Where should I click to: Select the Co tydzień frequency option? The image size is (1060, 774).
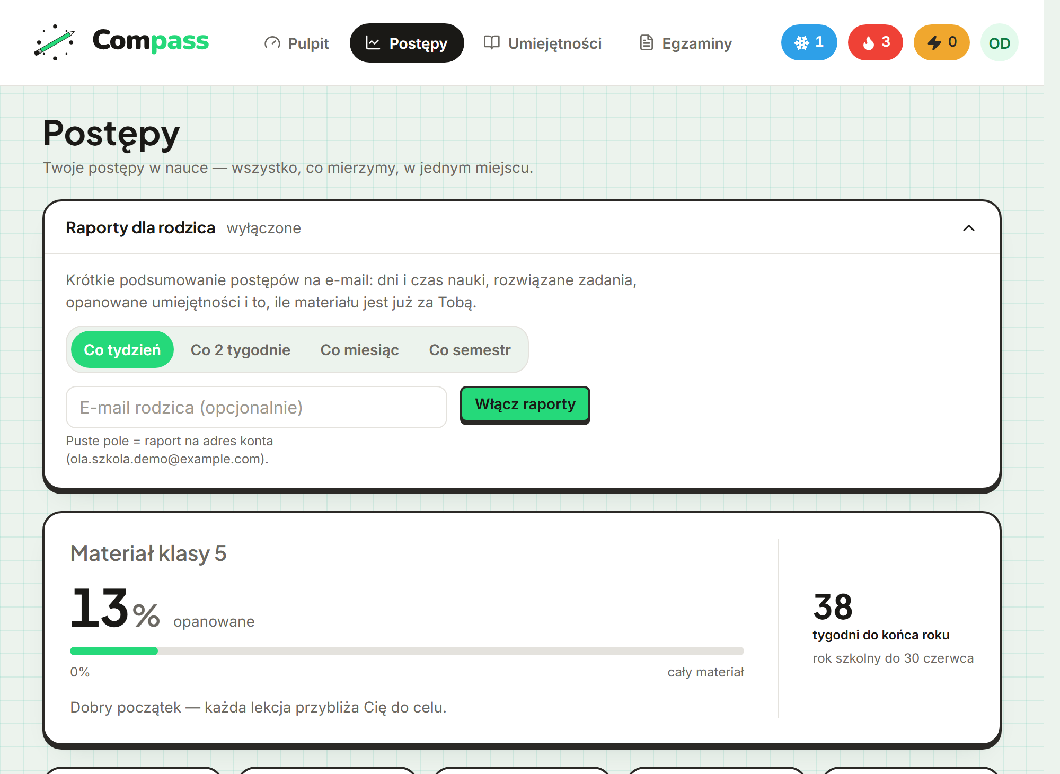pos(122,350)
